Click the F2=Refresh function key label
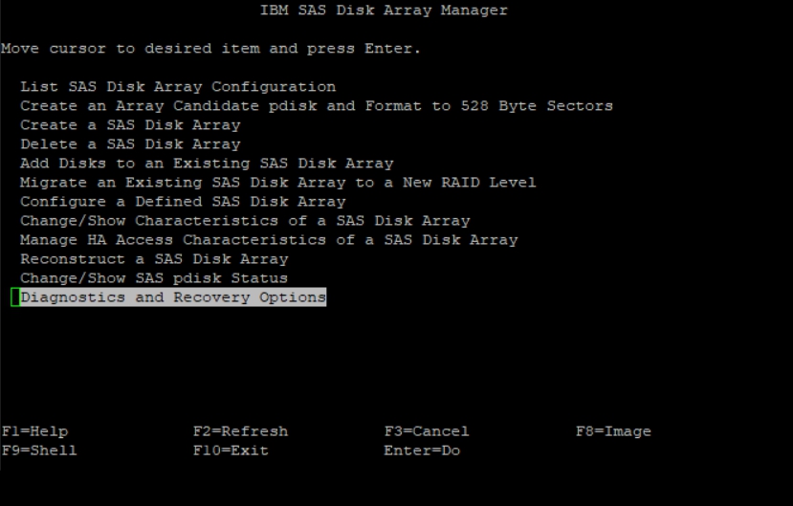 coord(240,431)
